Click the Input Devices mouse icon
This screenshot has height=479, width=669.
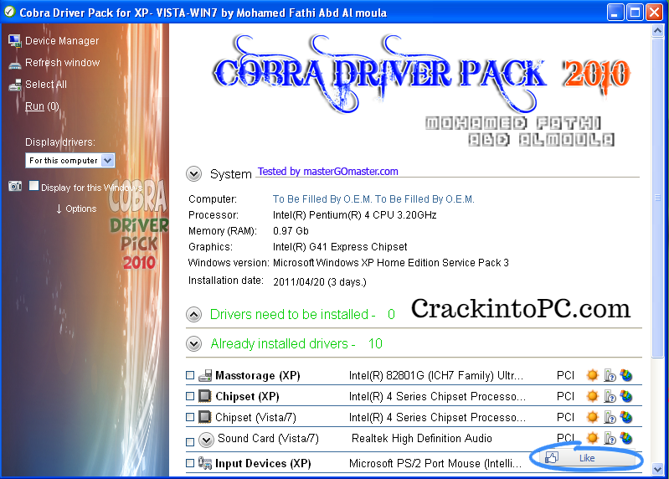(205, 463)
